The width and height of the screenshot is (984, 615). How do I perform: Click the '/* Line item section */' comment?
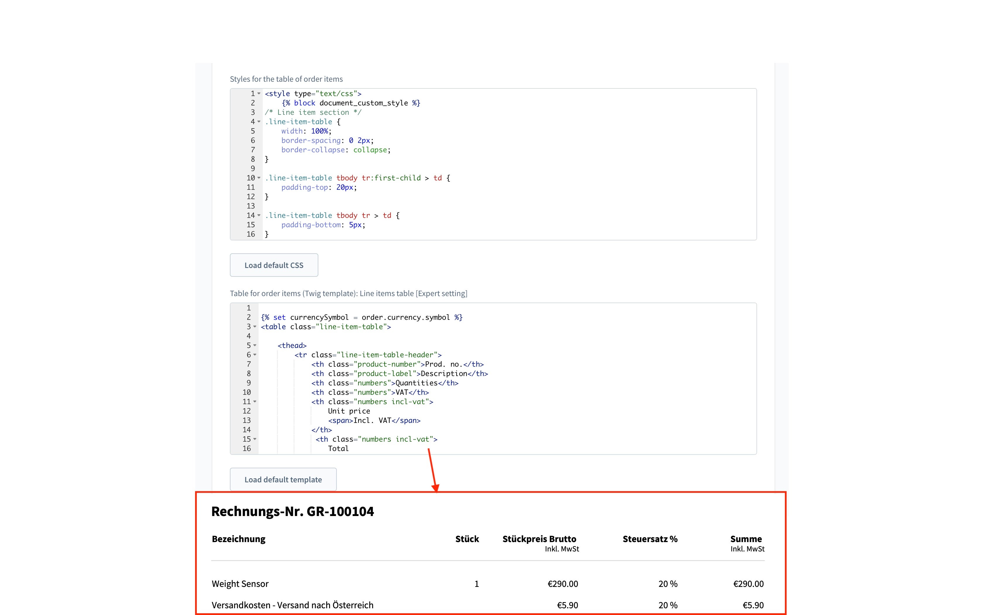313,112
